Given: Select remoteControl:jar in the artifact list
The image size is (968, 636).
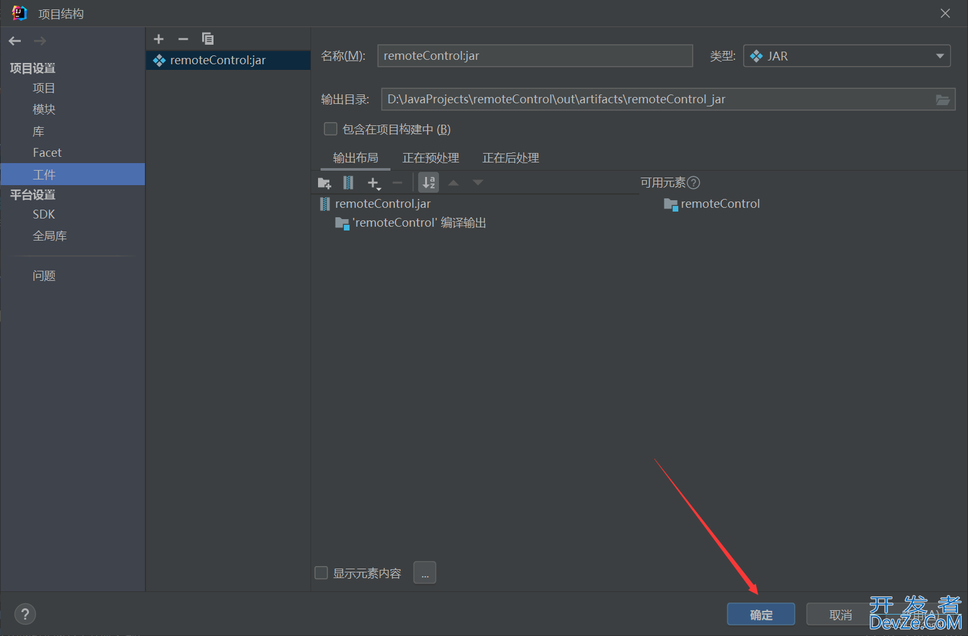Looking at the screenshot, I should click(228, 60).
